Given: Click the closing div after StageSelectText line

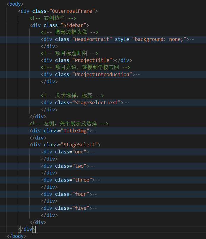Looking at the screenshot, I should coord(49,110).
